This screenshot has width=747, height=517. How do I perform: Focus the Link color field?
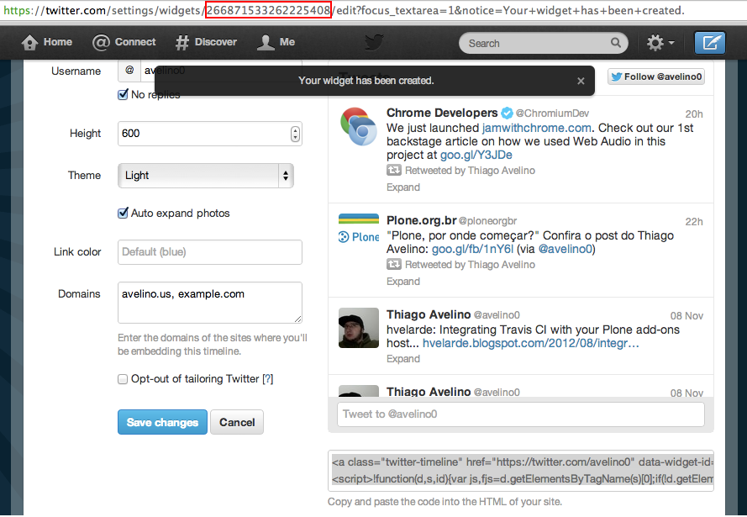pos(210,252)
